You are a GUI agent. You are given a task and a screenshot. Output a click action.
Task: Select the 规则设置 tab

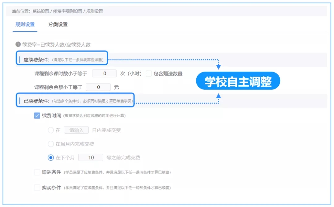pyautogui.click(x=25, y=25)
